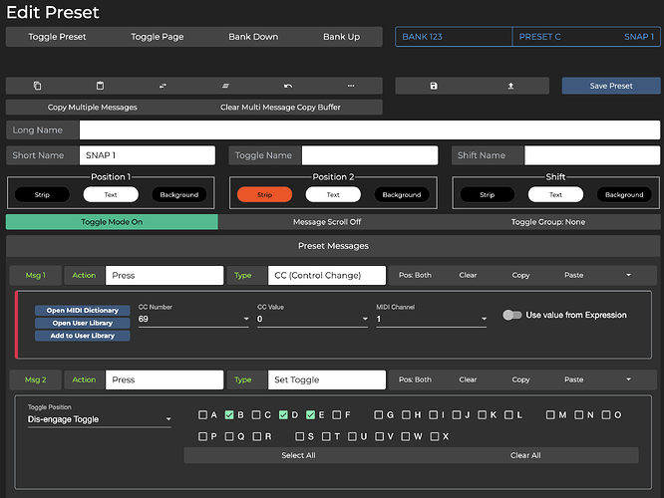
Task: Click the Long Name input field
Action: [x=369, y=130]
